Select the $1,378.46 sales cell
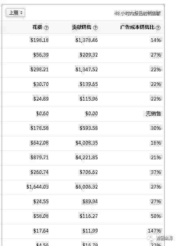 click(x=87, y=40)
